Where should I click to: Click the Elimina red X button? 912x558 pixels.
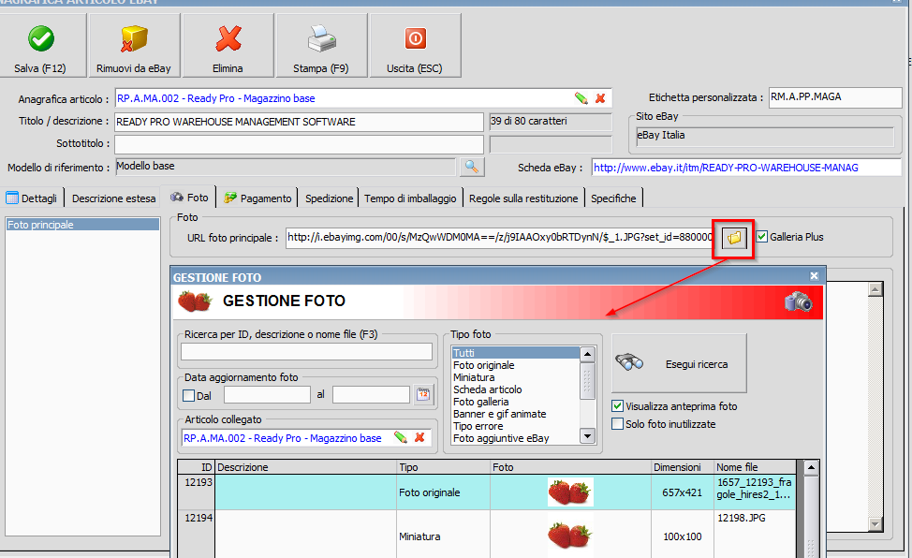[x=228, y=46]
